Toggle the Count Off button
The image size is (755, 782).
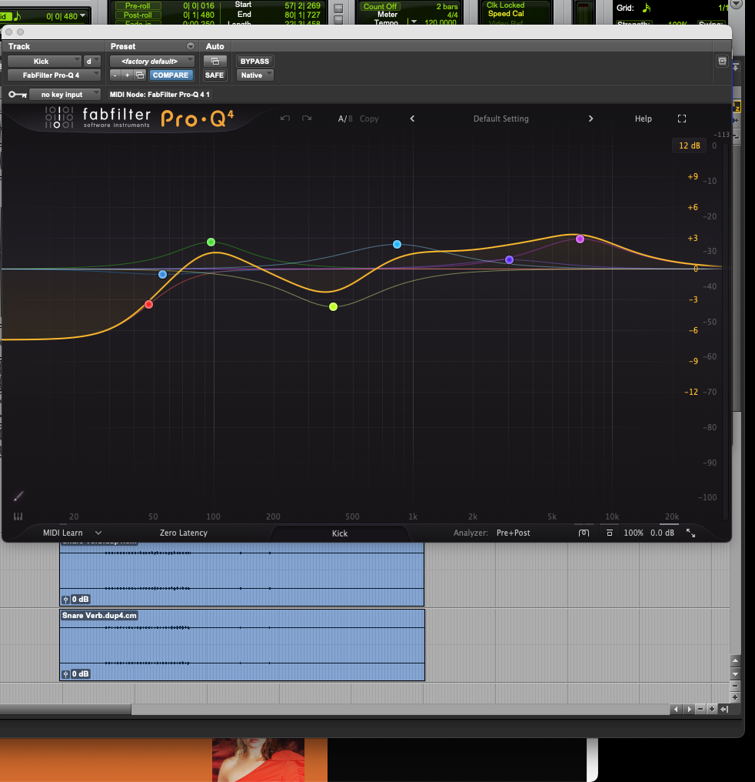pyautogui.click(x=380, y=6)
